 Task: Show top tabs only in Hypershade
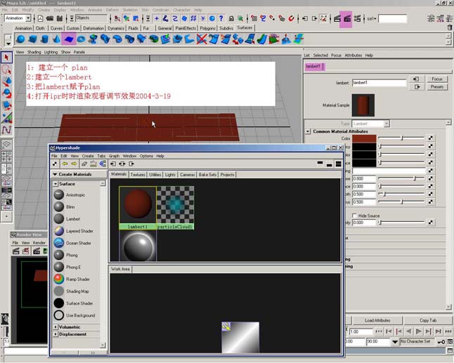(320, 164)
